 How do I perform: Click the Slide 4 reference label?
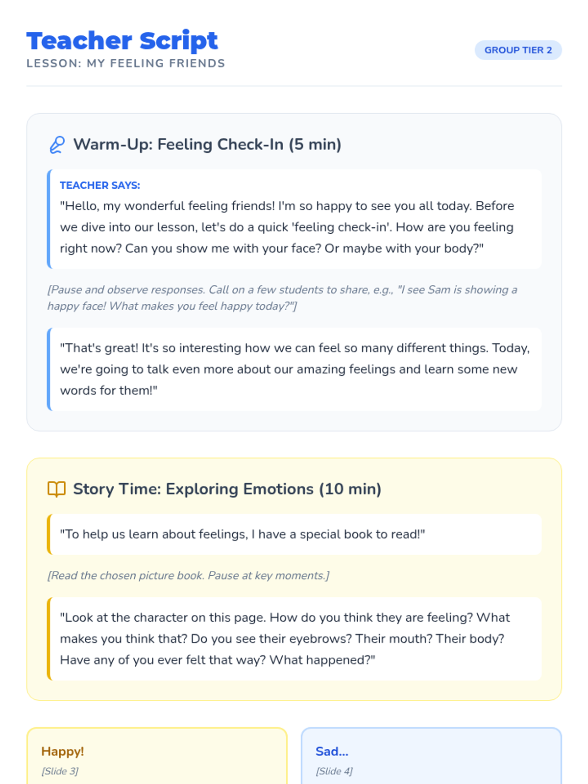[334, 771]
